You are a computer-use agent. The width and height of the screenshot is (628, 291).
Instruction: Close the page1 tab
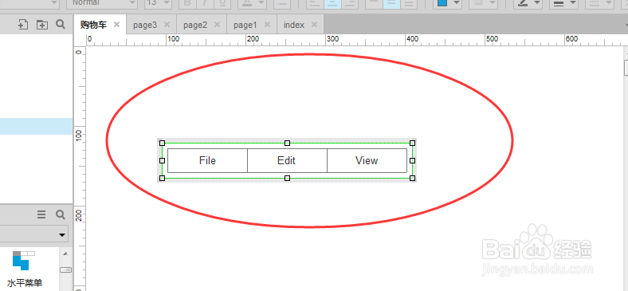[x=267, y=25]
